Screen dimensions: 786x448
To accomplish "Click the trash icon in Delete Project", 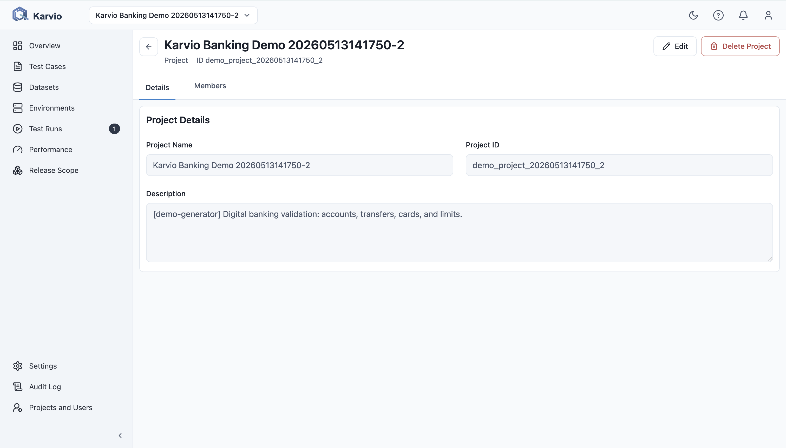I will tap(714, 46).
